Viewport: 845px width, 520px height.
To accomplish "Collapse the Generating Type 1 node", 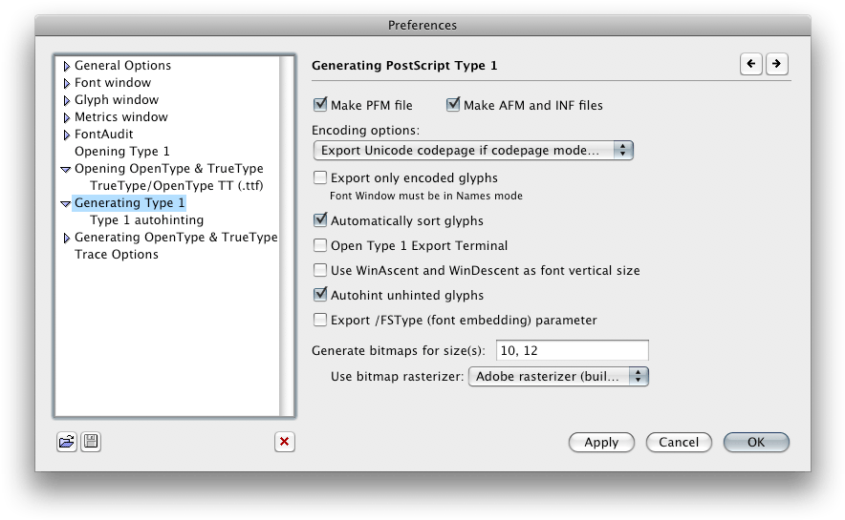I will pyautogui.click(x=65, y=203).
